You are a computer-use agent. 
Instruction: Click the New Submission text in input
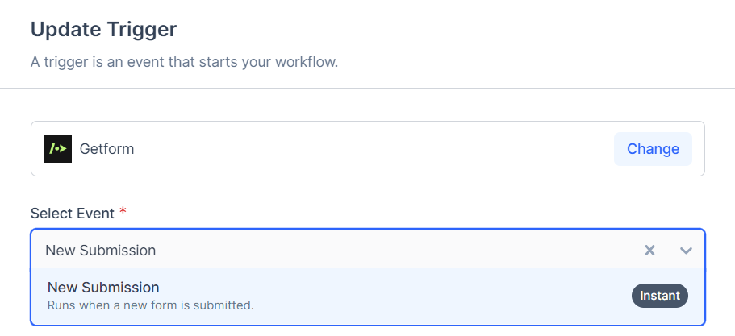[x=101, y=250]
